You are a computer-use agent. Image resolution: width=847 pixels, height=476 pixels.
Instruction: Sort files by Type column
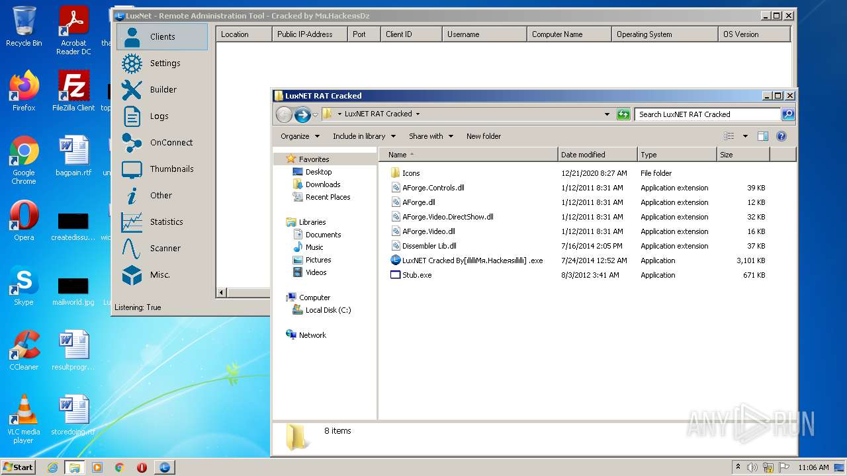[x=677, y=155]
